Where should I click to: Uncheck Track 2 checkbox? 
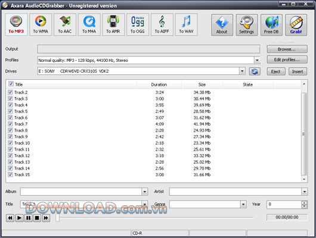10,92
